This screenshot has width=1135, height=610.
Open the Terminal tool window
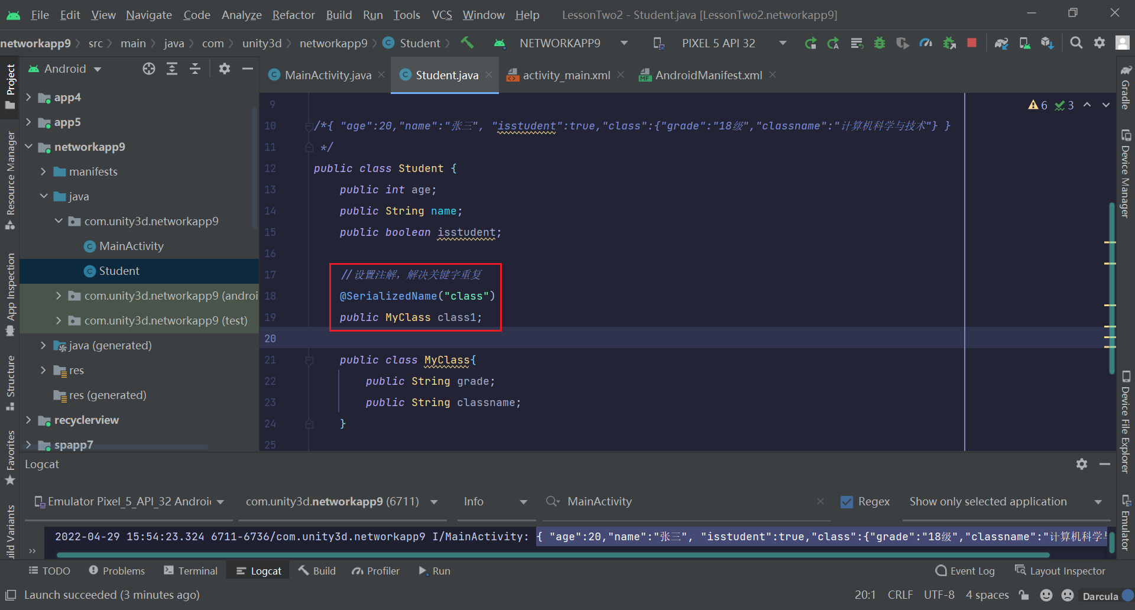[x=191, y=571]
